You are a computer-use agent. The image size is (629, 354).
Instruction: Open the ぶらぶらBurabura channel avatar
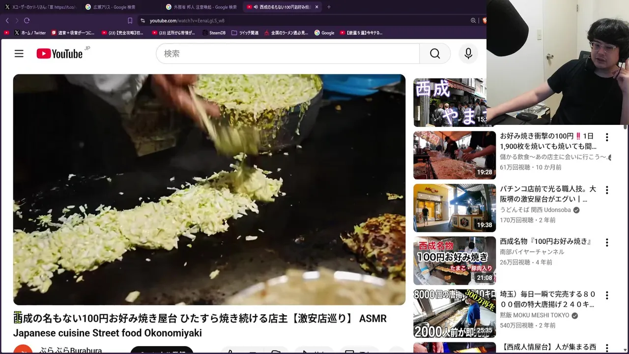[x=23, y=350]
